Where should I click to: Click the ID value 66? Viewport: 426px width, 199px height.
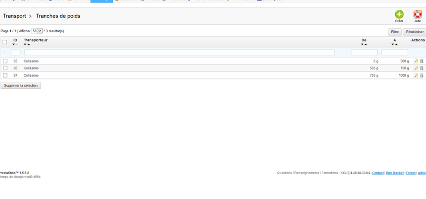click(x=16, y=68)
